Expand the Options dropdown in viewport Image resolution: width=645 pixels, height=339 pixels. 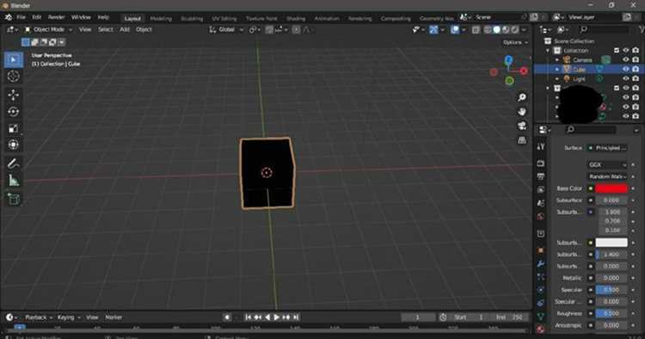(515, 42)
